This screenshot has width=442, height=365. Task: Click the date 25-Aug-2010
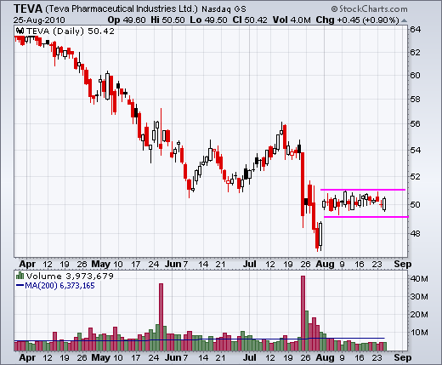coord(39,20)
